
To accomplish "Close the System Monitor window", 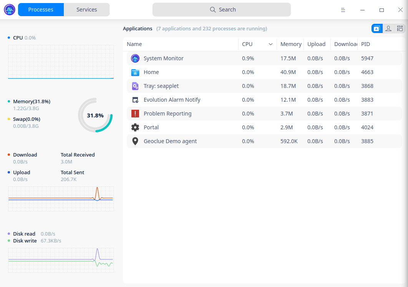I will pos(400,10).
